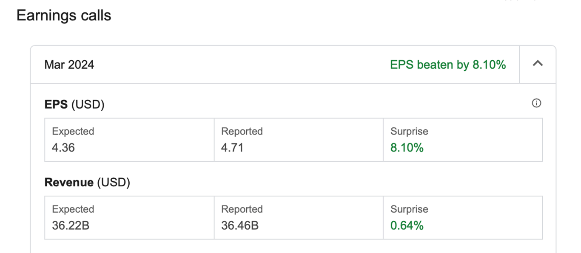The width and height of the screenshot is (581, 253).
Task: Select the 4.71 reported EPS value
Action: click(x=232, y=148)
